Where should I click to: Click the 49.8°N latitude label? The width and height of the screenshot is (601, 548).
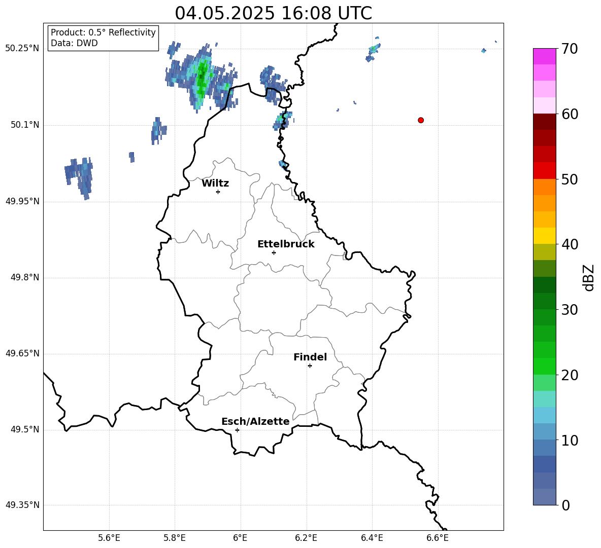(x=25, y=277)
